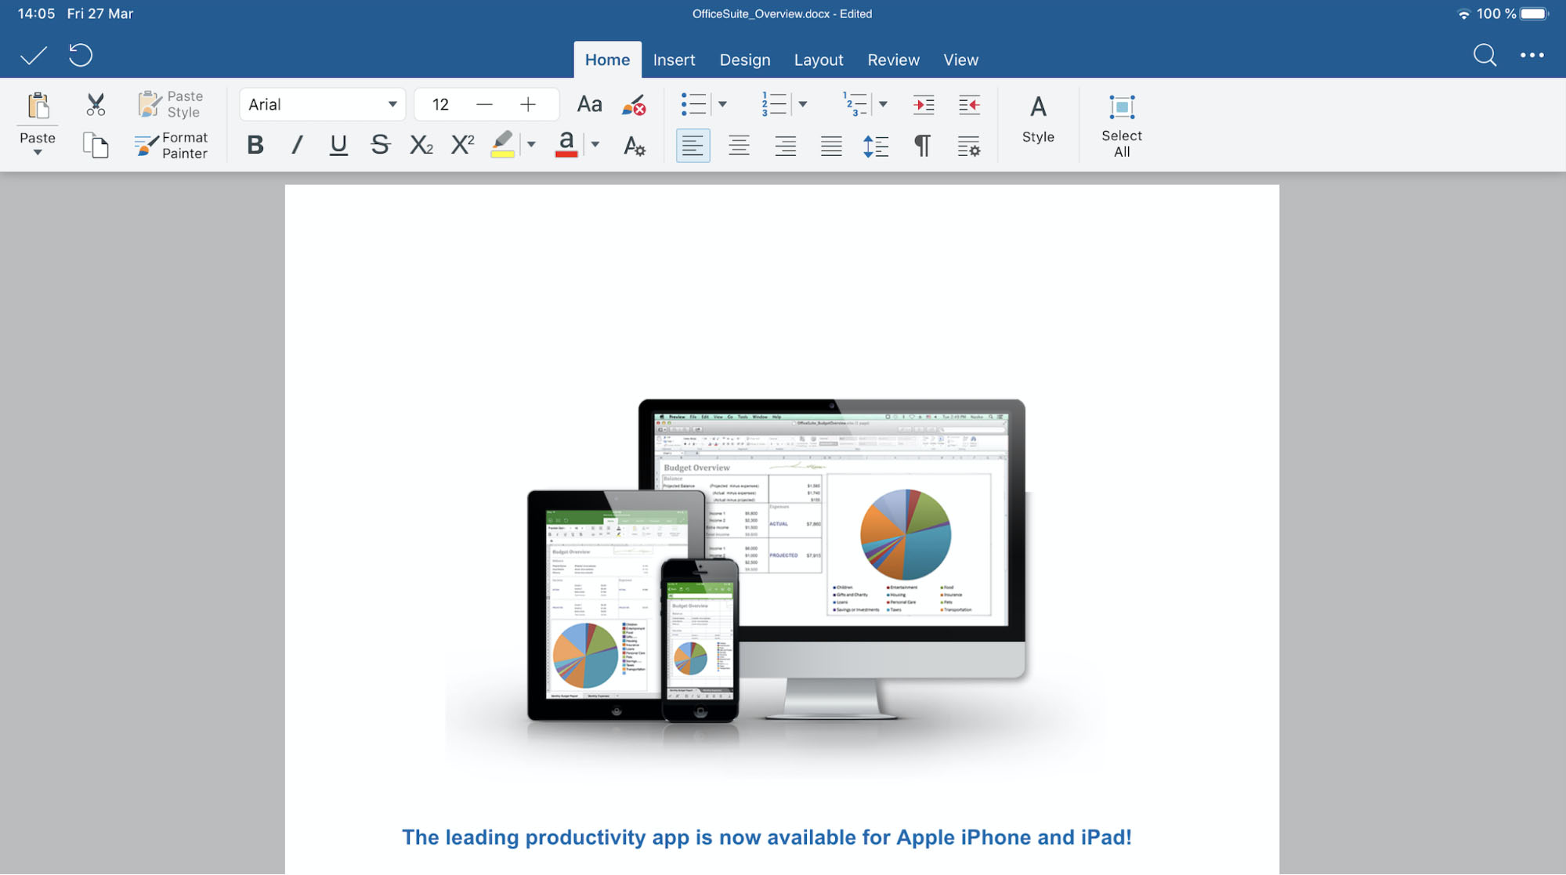
Task: Show paragraph formatting marks
Action: (923, 146)
